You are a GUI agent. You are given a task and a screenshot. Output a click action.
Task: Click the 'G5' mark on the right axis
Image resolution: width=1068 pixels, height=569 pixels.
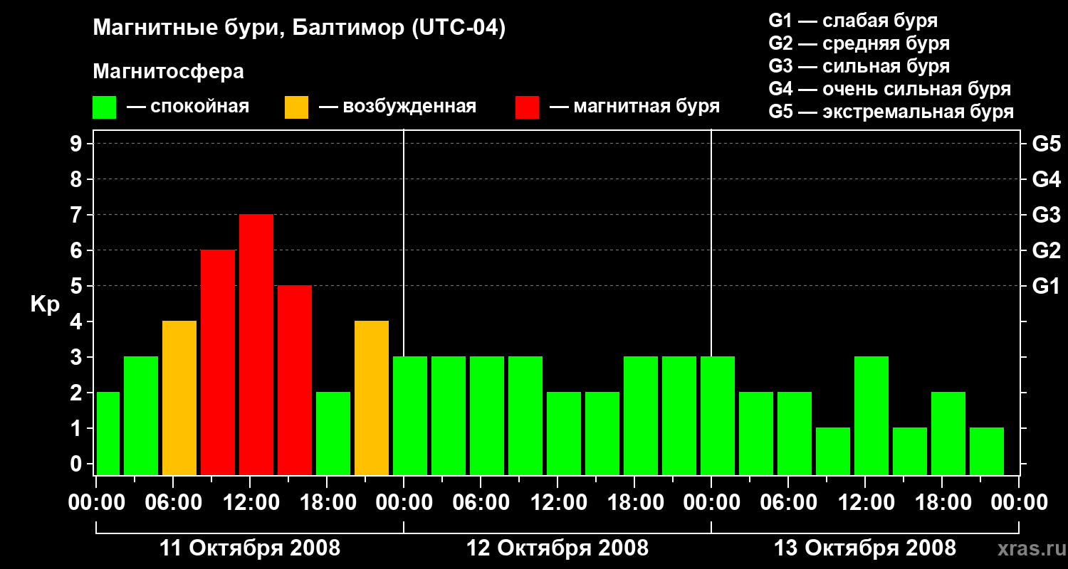(x=1046, y=144)
